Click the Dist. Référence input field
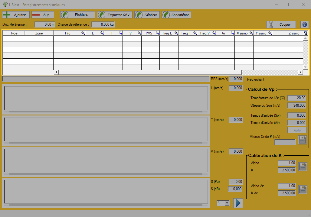The width and height of the screenshot is (311, 217). pyautogui.click(x=45, y=24)
